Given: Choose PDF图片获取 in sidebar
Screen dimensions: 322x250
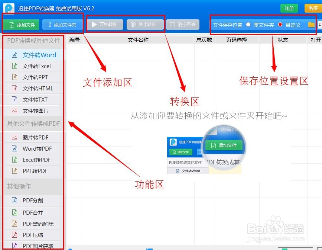Looking at the screenshot, I should pos(33,246).
